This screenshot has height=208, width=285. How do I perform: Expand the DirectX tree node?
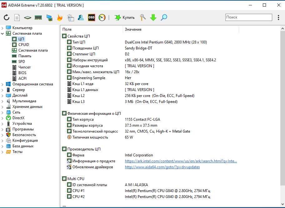[x=2, y=118]
